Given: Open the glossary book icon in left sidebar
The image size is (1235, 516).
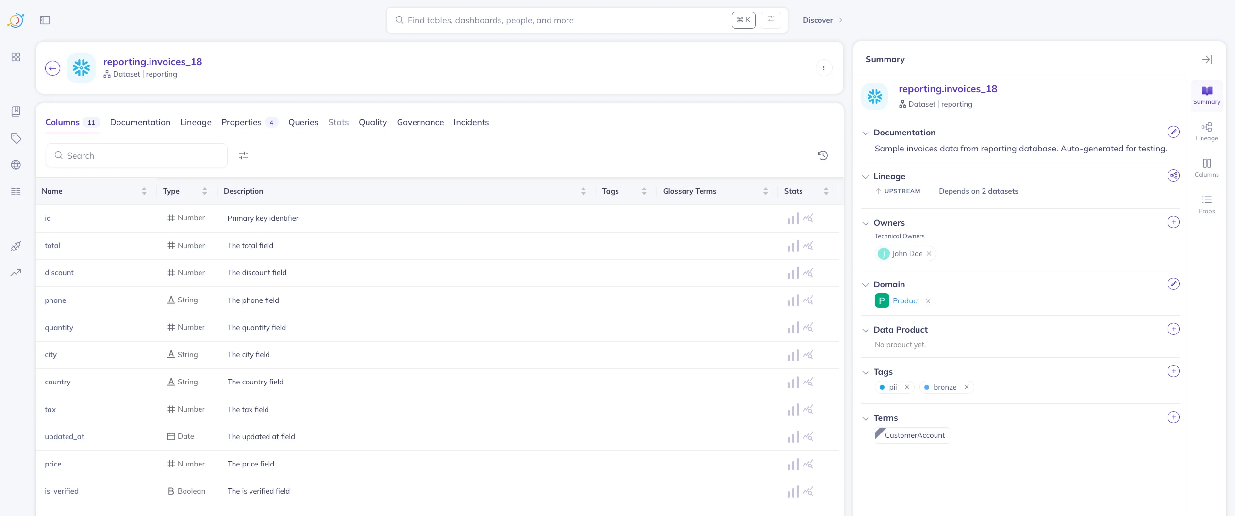Looking at the screenshot, I should pos(16,111).
